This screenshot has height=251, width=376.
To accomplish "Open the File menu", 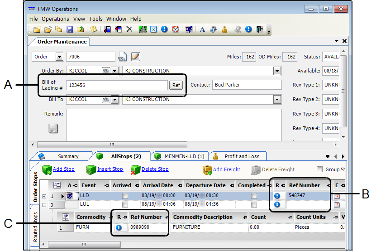I will pos(33,19).
